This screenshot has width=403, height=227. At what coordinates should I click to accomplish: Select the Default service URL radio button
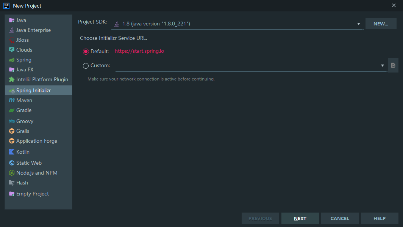86,52
